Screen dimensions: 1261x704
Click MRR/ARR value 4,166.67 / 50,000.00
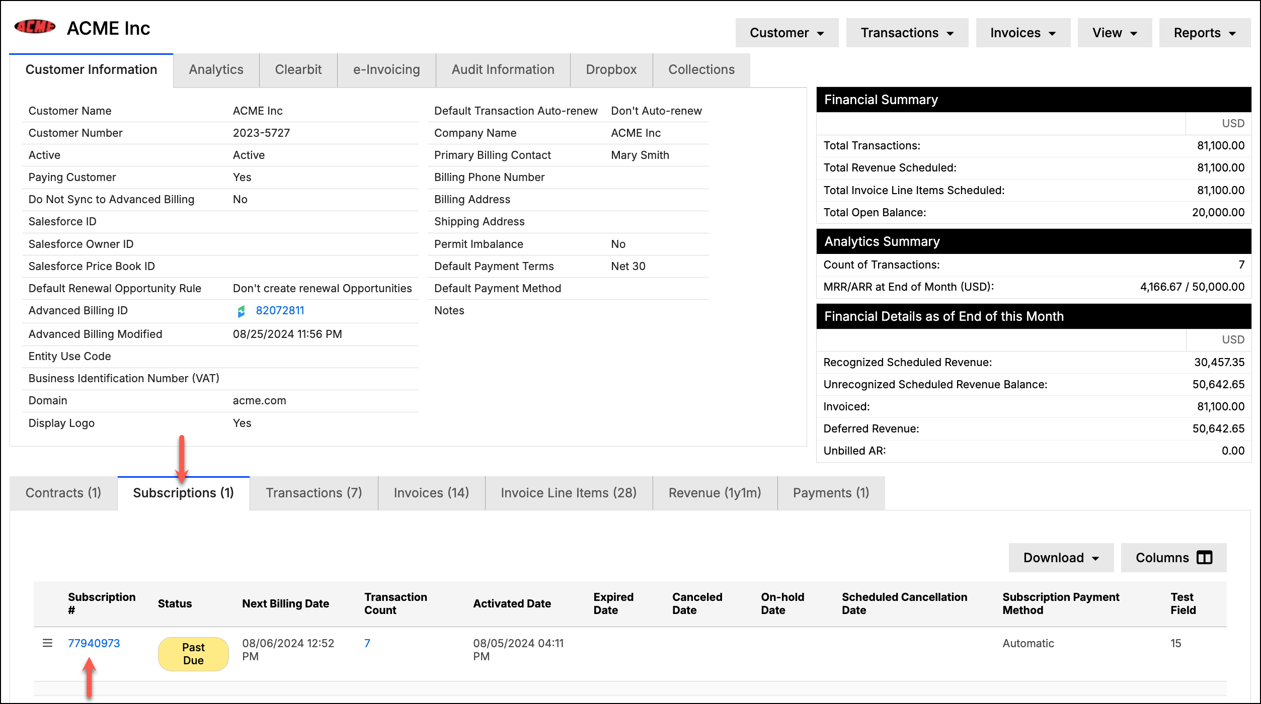(x=1192, y=287)
